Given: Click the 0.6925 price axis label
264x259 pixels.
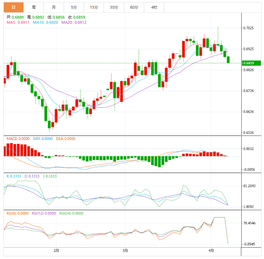Looking at the screenshot, I should (x=249, y=49).
